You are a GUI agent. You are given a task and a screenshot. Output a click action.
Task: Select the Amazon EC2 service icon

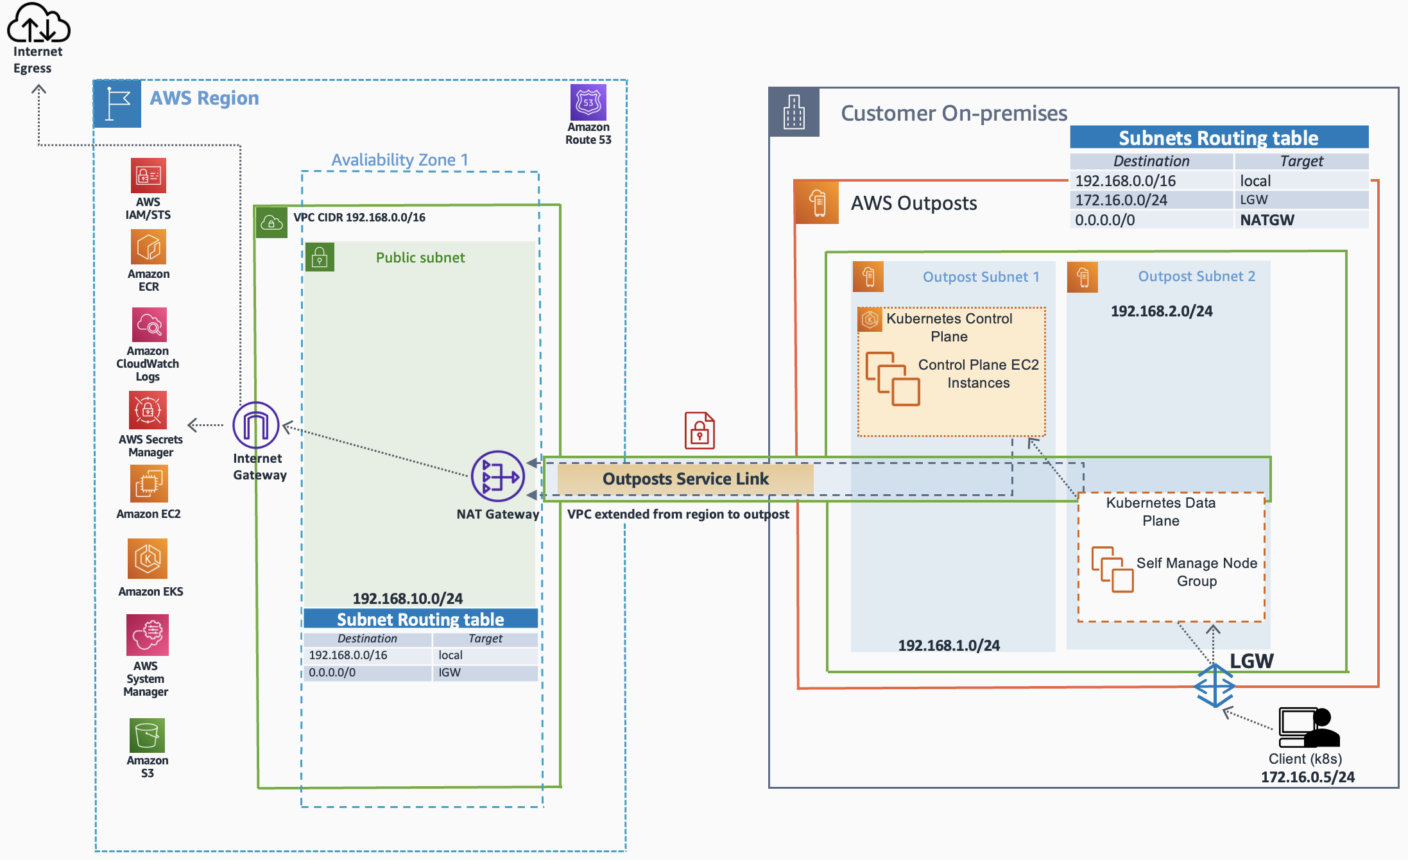click(148, 484)
